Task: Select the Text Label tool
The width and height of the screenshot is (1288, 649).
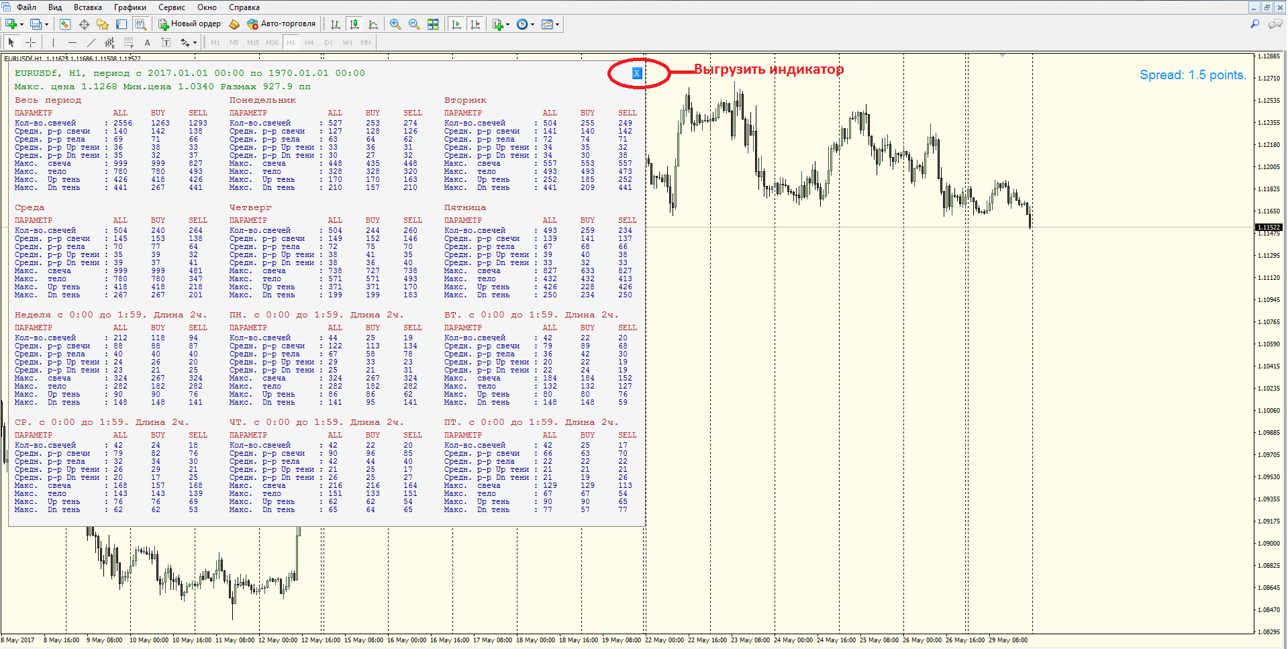Action: [x=166, y=42]
